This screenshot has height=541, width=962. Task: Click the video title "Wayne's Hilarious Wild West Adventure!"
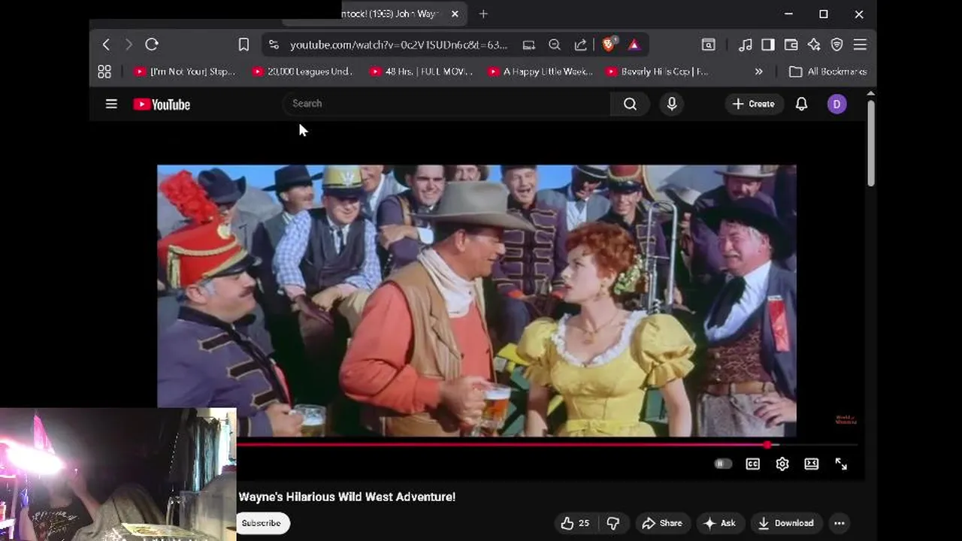[x=347, y=497]
